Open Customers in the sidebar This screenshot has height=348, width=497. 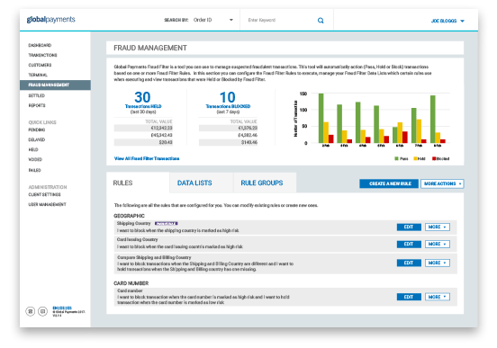[x=40, y=65]
